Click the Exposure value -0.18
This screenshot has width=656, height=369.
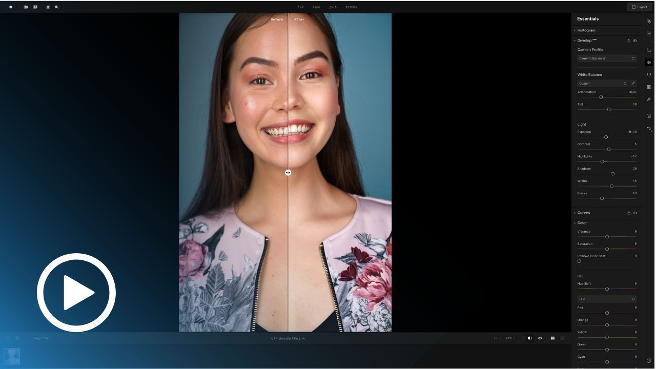(x=632, y=132)
